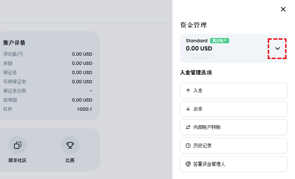Image resolution: width=295 pixels, height=179 pixels.
Task: Click the 余额 row label
Action: point(8,63)
